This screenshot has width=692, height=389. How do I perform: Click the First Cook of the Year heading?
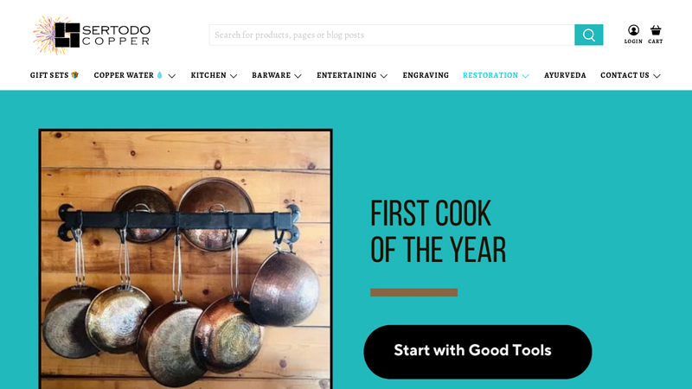[x=438, y=232]
